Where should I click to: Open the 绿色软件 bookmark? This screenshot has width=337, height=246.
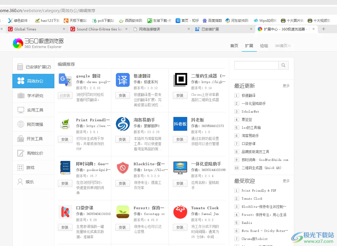pyautogui.click(x=18, y=21)
